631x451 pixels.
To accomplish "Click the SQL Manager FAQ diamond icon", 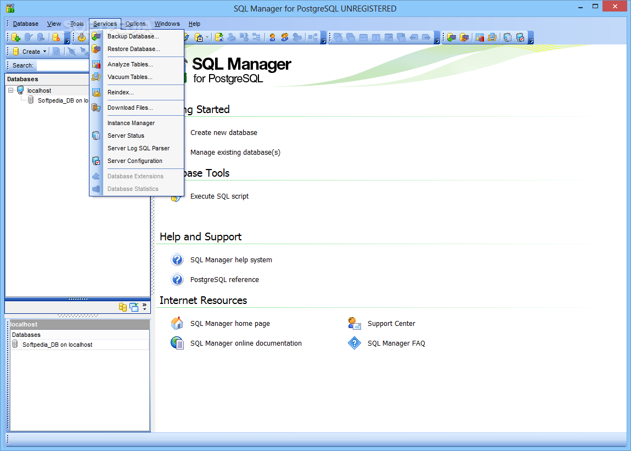I will click(x=354, y=343).
